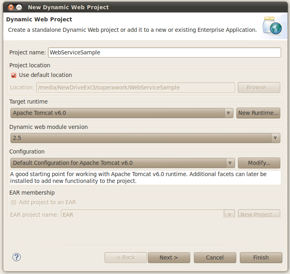Screen dimensions: 290x274
Task: Close the New Dynamic Web Project window
Action: click(10, 7)
